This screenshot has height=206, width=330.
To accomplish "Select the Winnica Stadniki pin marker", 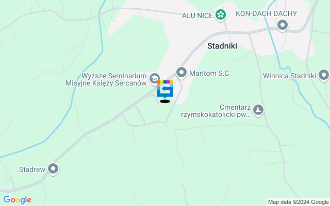I will 324,75.
